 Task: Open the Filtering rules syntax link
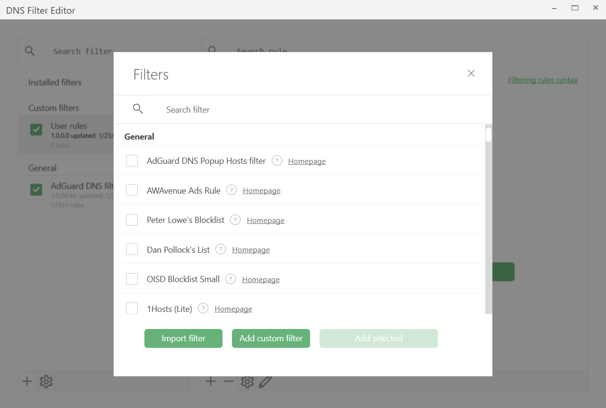(543, 80)
